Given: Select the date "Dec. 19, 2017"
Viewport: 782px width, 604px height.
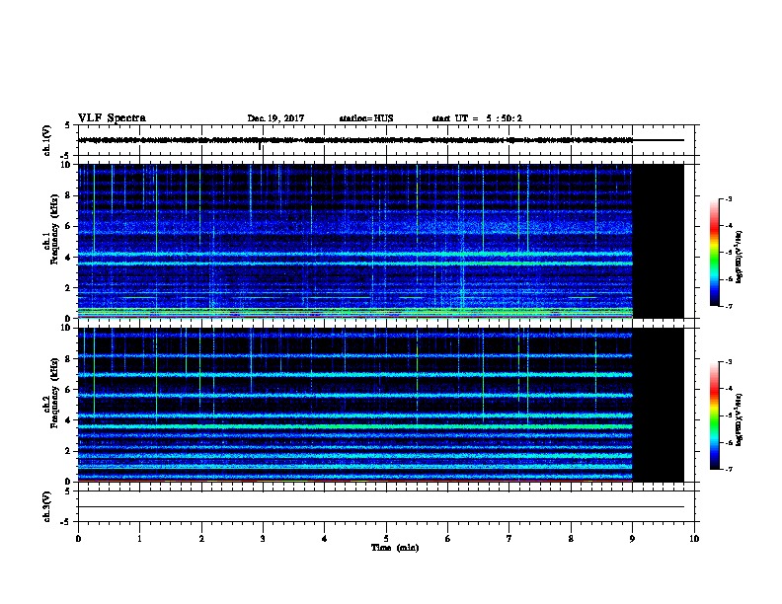Looking at the screenshot, I should pos(275,118).
